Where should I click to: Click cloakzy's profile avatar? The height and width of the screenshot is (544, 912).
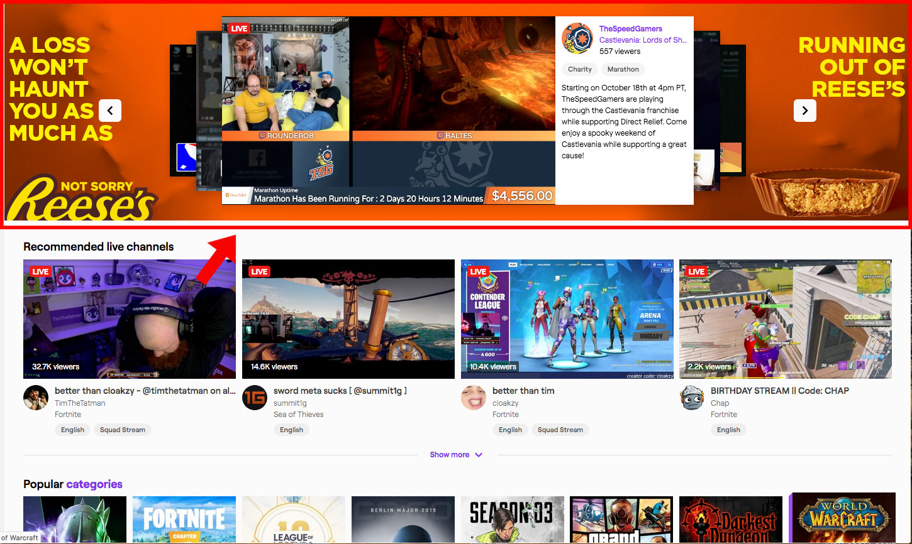pos(474,397)
